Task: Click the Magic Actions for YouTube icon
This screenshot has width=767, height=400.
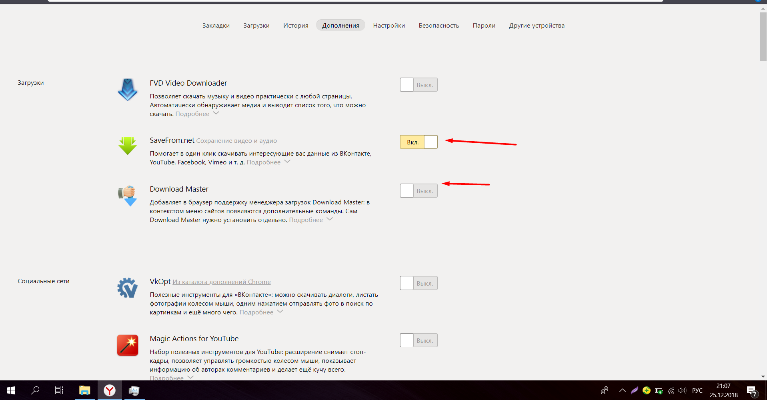Action: [x=128, y=345]
